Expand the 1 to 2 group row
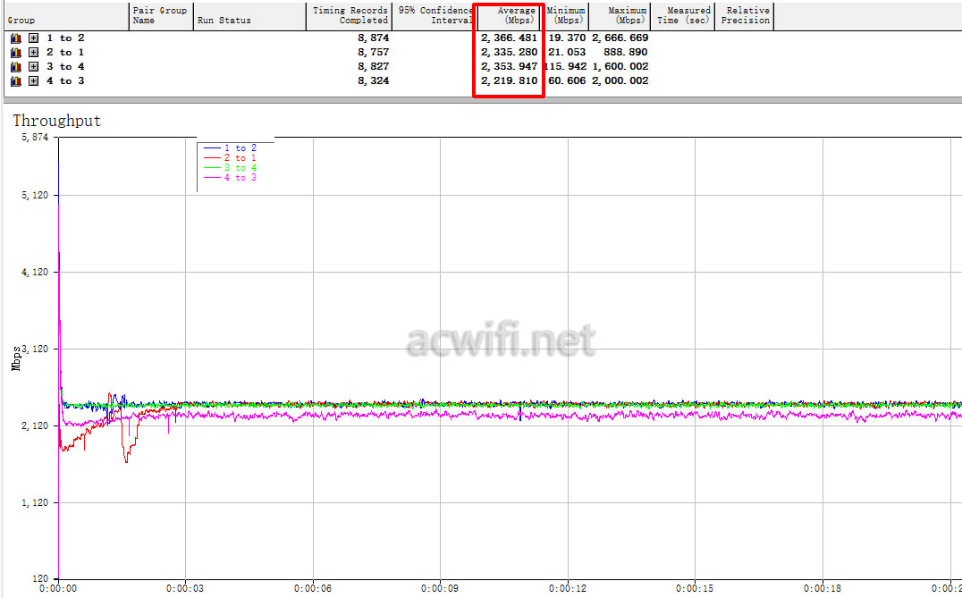962x598 pixels. [34, 38]
